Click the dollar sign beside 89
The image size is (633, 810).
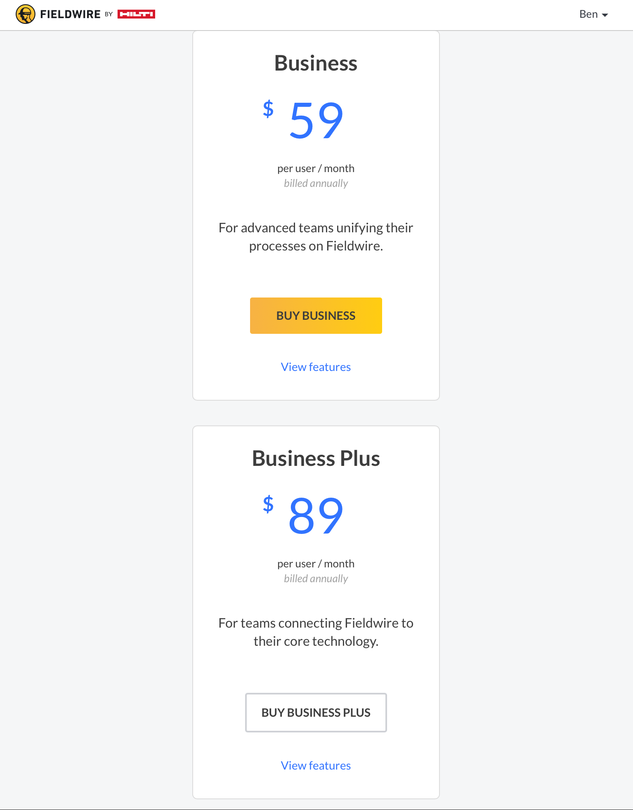[268, 504]
